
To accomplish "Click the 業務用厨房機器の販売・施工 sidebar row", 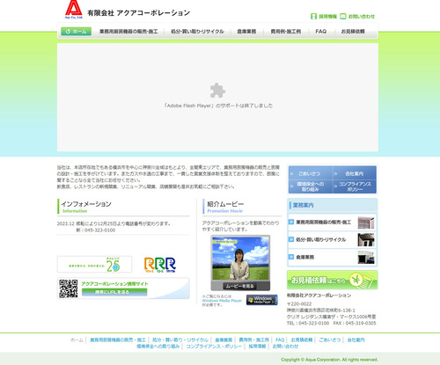I will tap(332, 223).
